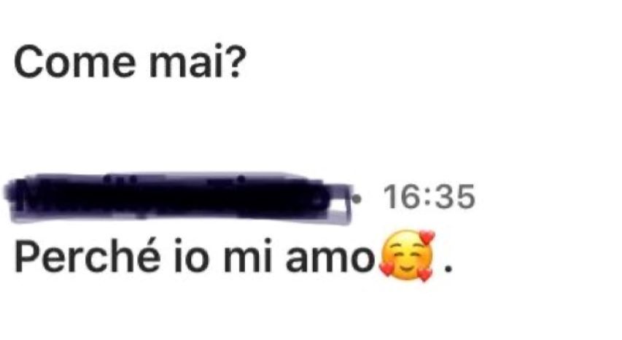The height and width of the screenshot is (340, 622).
Task: Click the word "mi" in the reply
Action: pos(247,256)
